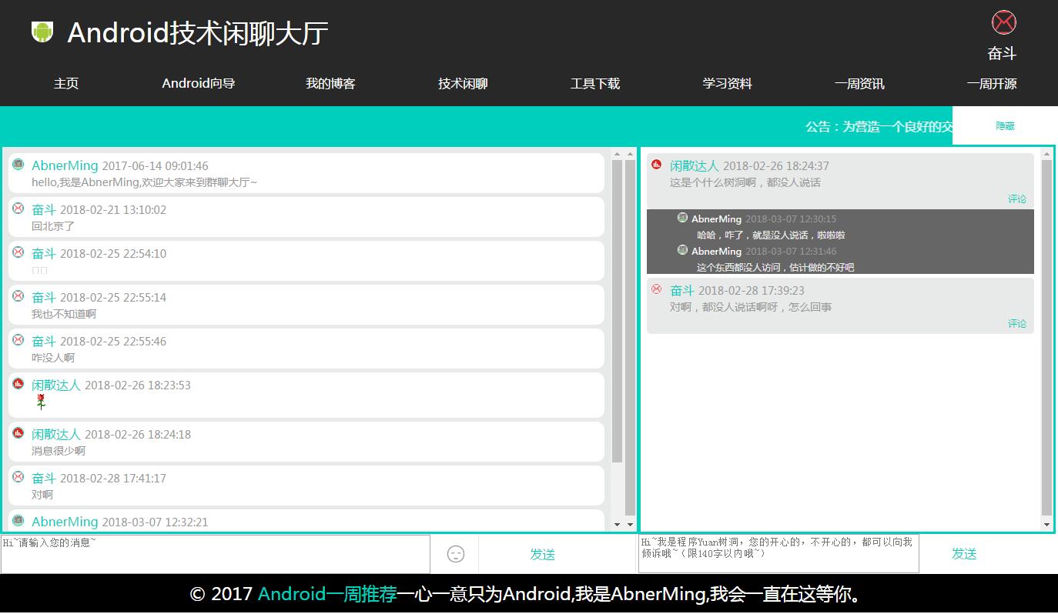Click 闲散达人 avatar in tree hole post

[657, 165]
